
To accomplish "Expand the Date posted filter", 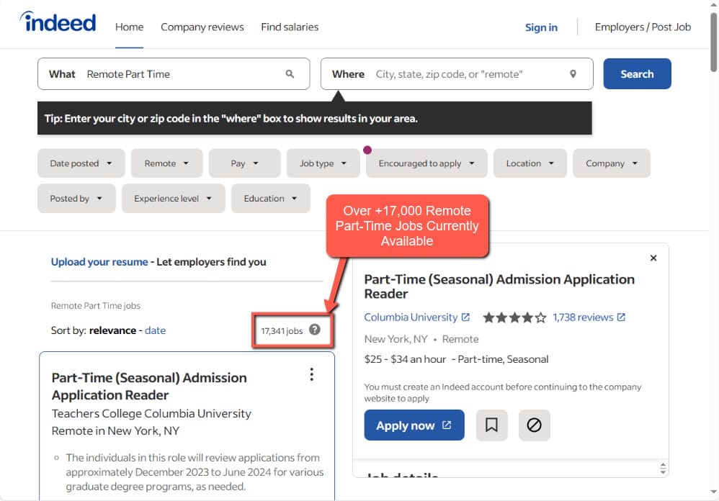I will coord(81,163).
